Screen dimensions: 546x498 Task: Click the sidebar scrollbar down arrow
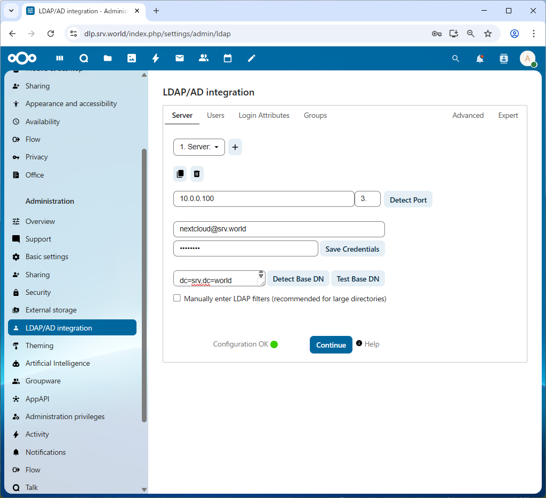point(144,489)
